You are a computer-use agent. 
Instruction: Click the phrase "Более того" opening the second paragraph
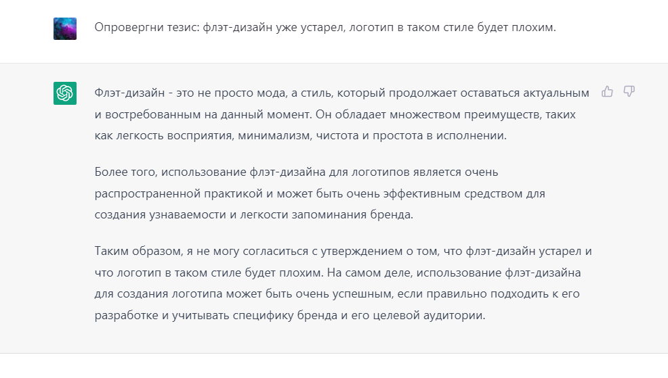(x=126, y=172)
